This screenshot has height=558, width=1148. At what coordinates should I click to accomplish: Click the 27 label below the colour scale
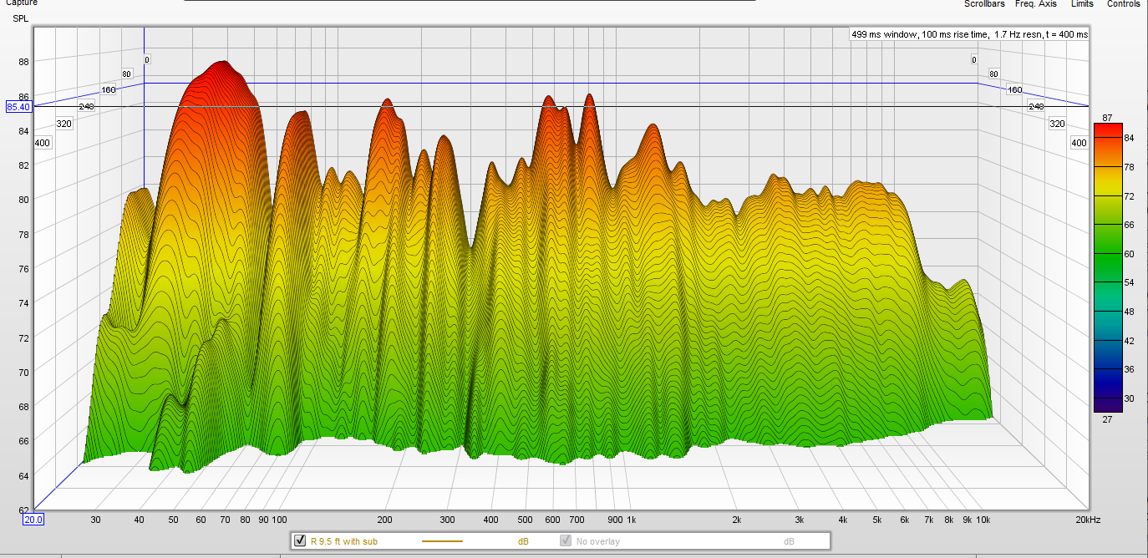click(x=1107, y=419)
